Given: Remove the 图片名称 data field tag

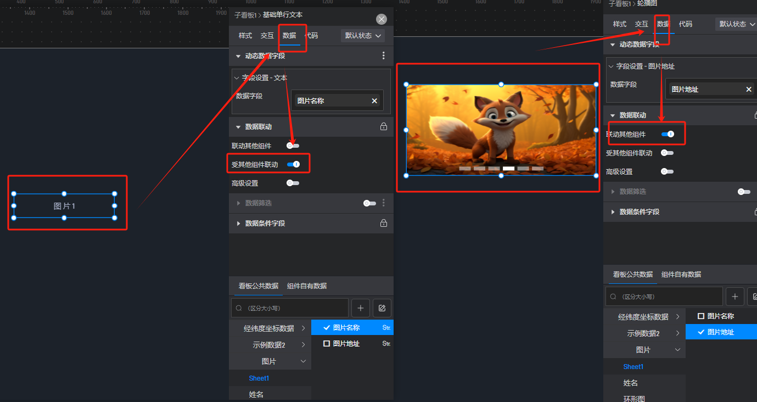Looking at the screenshot, I should (374, 101).
